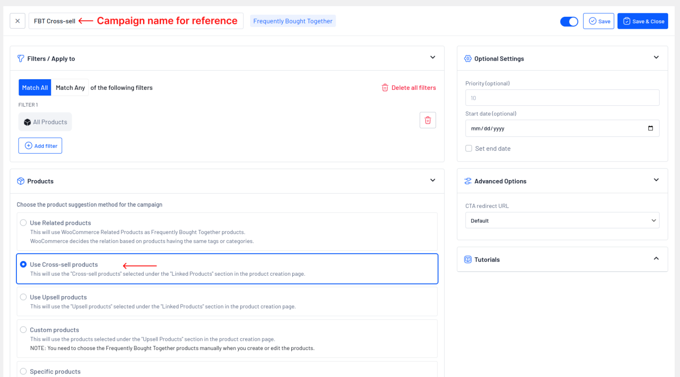Collapse the Tutorials panel
Screen dimensions: 680x377
(x=656, y=259)
